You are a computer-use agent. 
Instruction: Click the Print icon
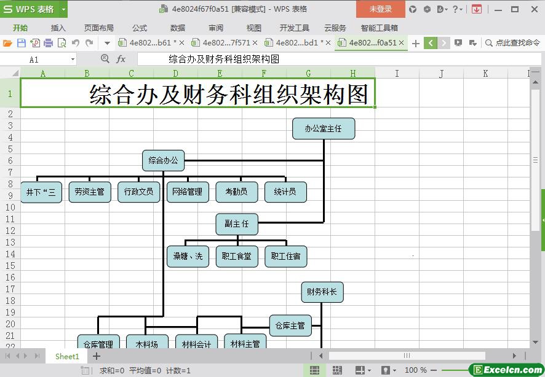click(x=49, y=43)
